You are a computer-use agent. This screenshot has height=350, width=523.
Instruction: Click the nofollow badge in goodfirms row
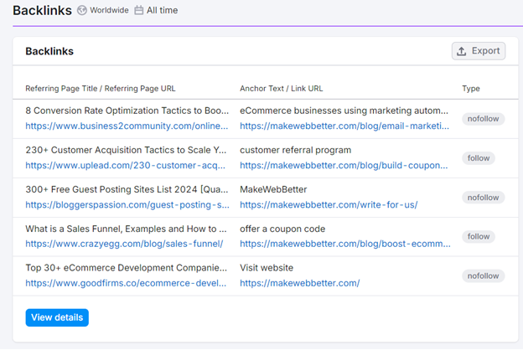point(483,275)
